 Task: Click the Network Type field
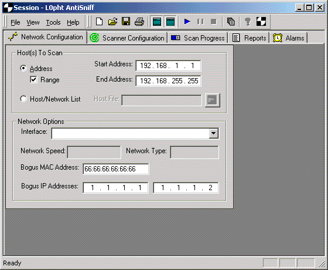click(x=194, y=152)
